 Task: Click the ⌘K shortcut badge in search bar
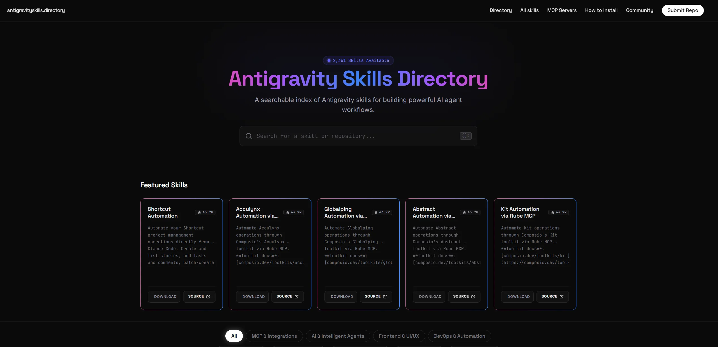[465, 136]
